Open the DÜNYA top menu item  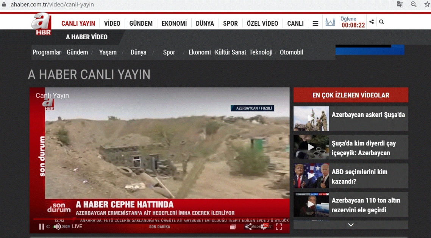click(x=205, y=23)
